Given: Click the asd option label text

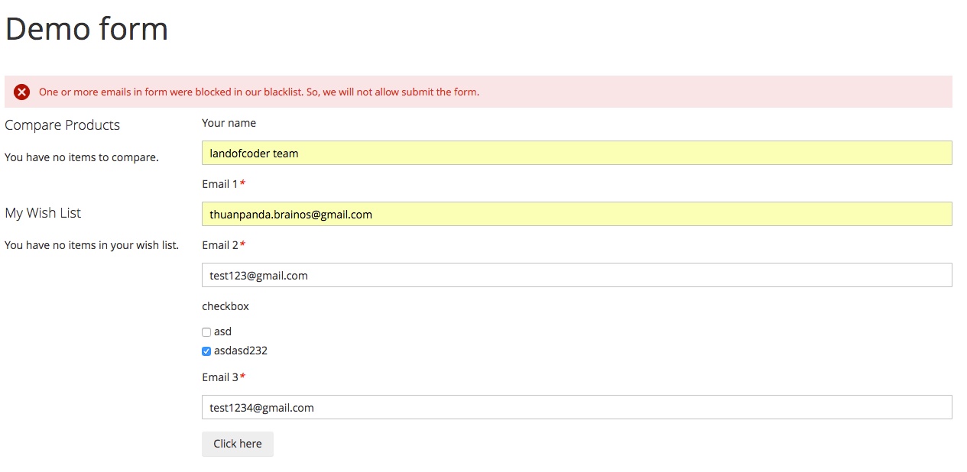Looking at the screenshot, I should 222,331.
